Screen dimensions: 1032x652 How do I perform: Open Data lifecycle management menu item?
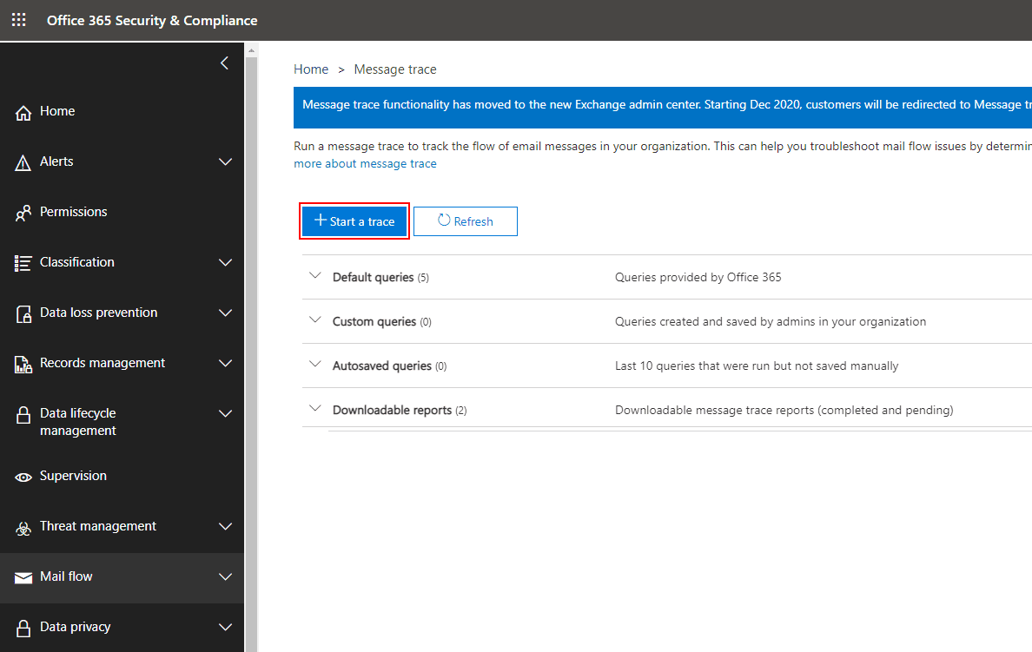[77, 422]
